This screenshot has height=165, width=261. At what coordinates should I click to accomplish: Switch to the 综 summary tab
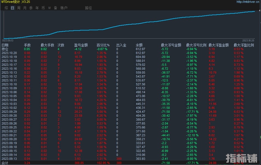click(6, 8)
